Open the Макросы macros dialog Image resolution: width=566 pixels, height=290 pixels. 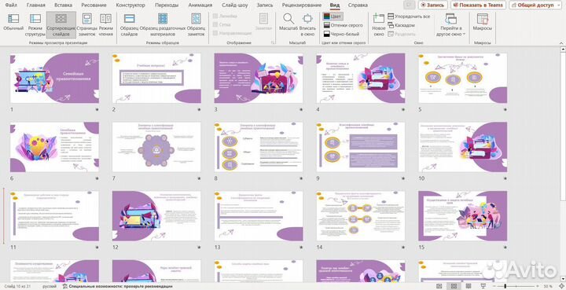point(482,22)
